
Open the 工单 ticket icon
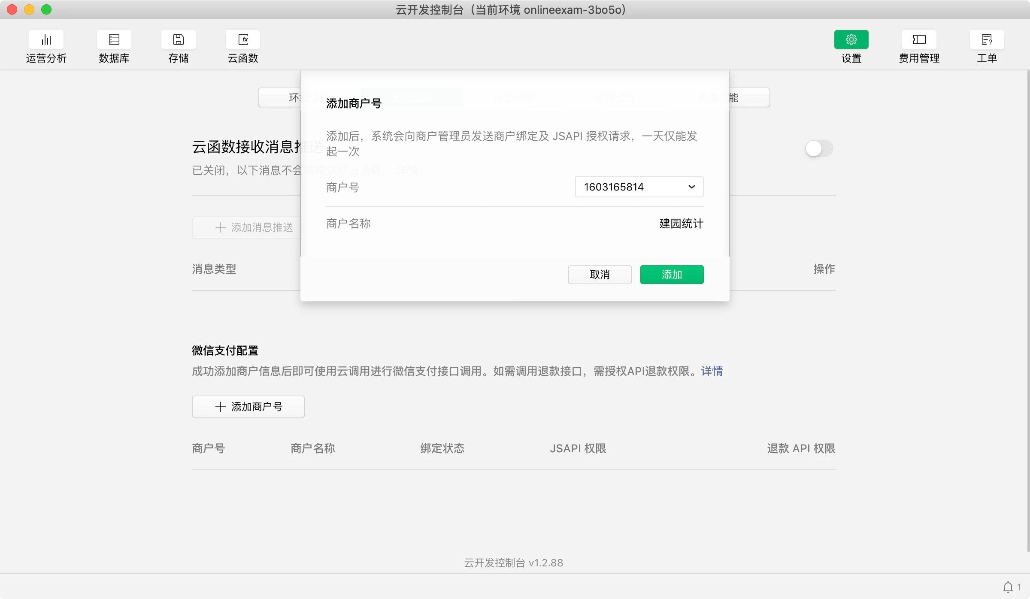(x=987, y=40)
